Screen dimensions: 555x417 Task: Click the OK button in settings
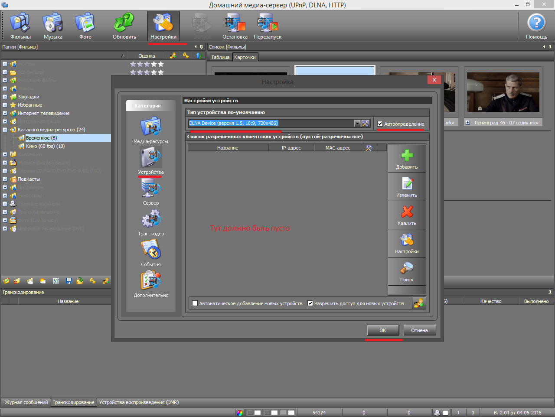click(382, 330)
